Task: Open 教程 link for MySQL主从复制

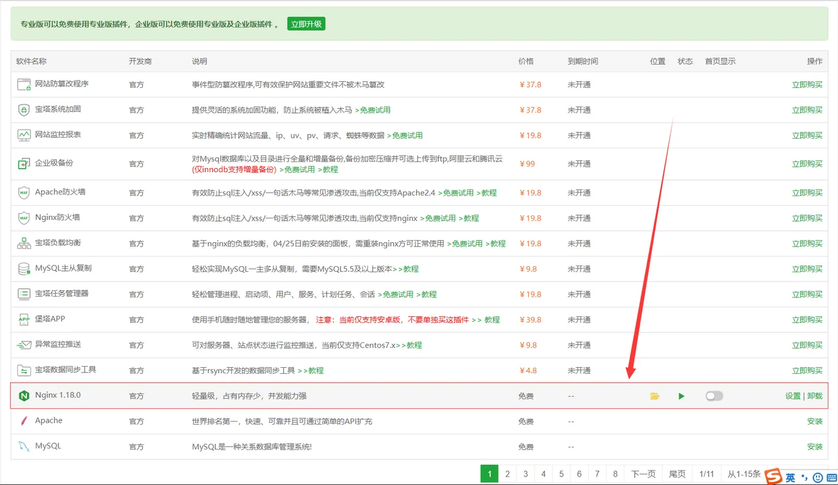Action: click(x=408, y=269)
